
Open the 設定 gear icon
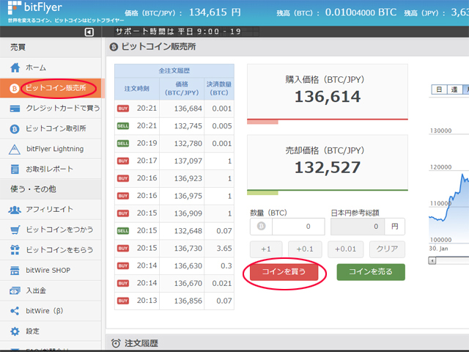(x=15, y=331)
